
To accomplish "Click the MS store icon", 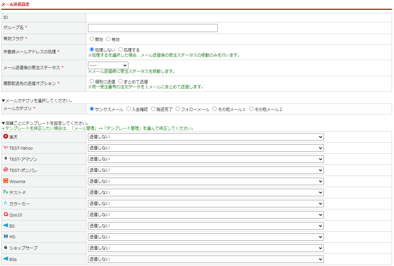I will [5, 237].
